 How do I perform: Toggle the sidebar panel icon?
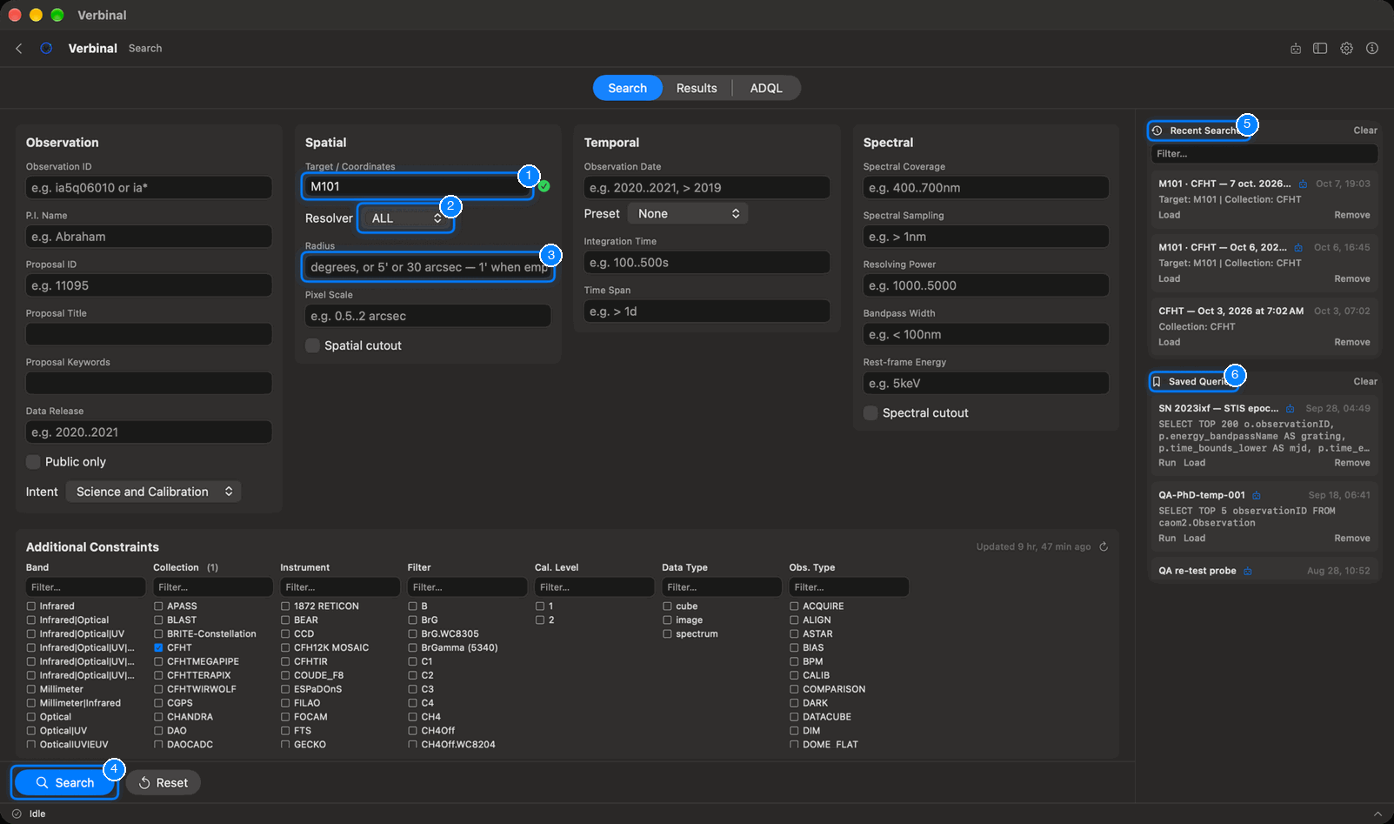[x=1320, y=49]
